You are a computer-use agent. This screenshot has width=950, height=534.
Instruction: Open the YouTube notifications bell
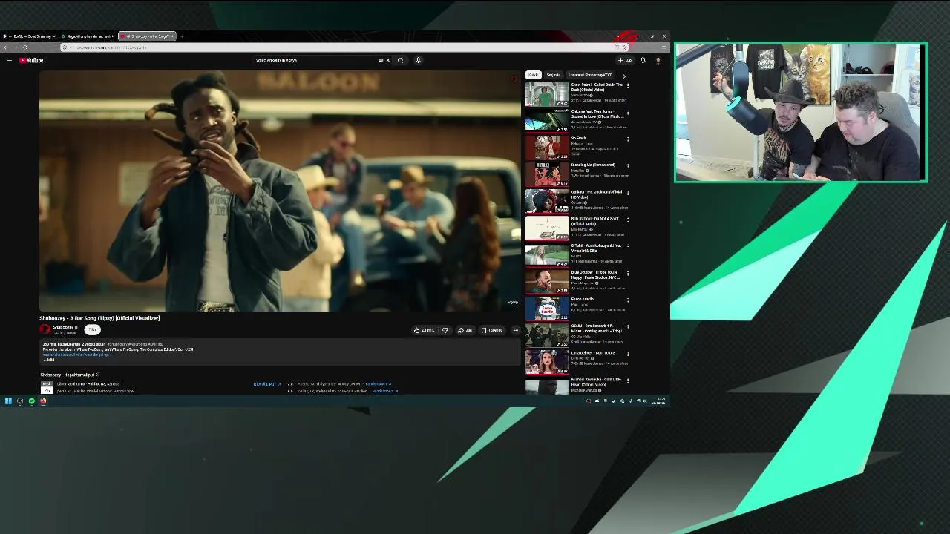point(643,60)
